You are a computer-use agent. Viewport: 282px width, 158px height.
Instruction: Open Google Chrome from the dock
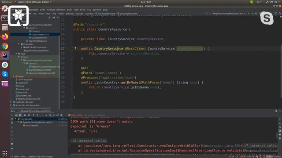pyautogui.click(x=5, y=46)
